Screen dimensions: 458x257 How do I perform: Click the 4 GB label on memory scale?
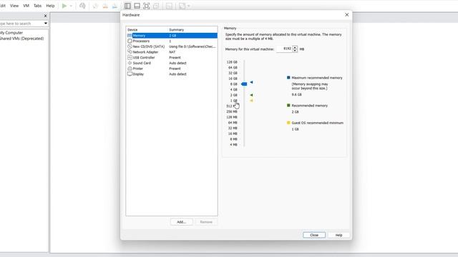(x=234, y=89)
